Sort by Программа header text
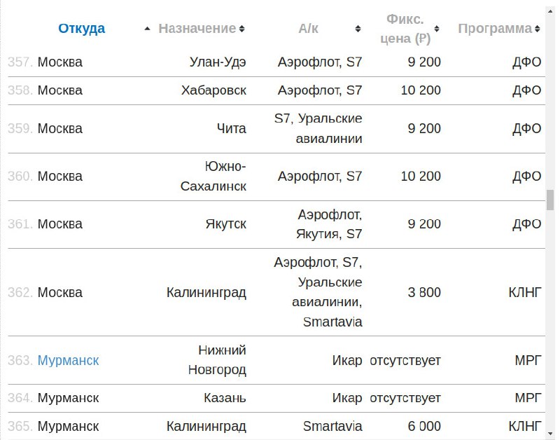This screenshot has height=440, width=560. [495, 29]
